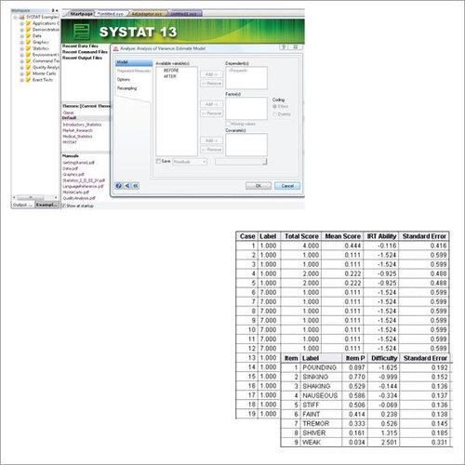Choose the Medical_Statistics theme link

(77, 137)
